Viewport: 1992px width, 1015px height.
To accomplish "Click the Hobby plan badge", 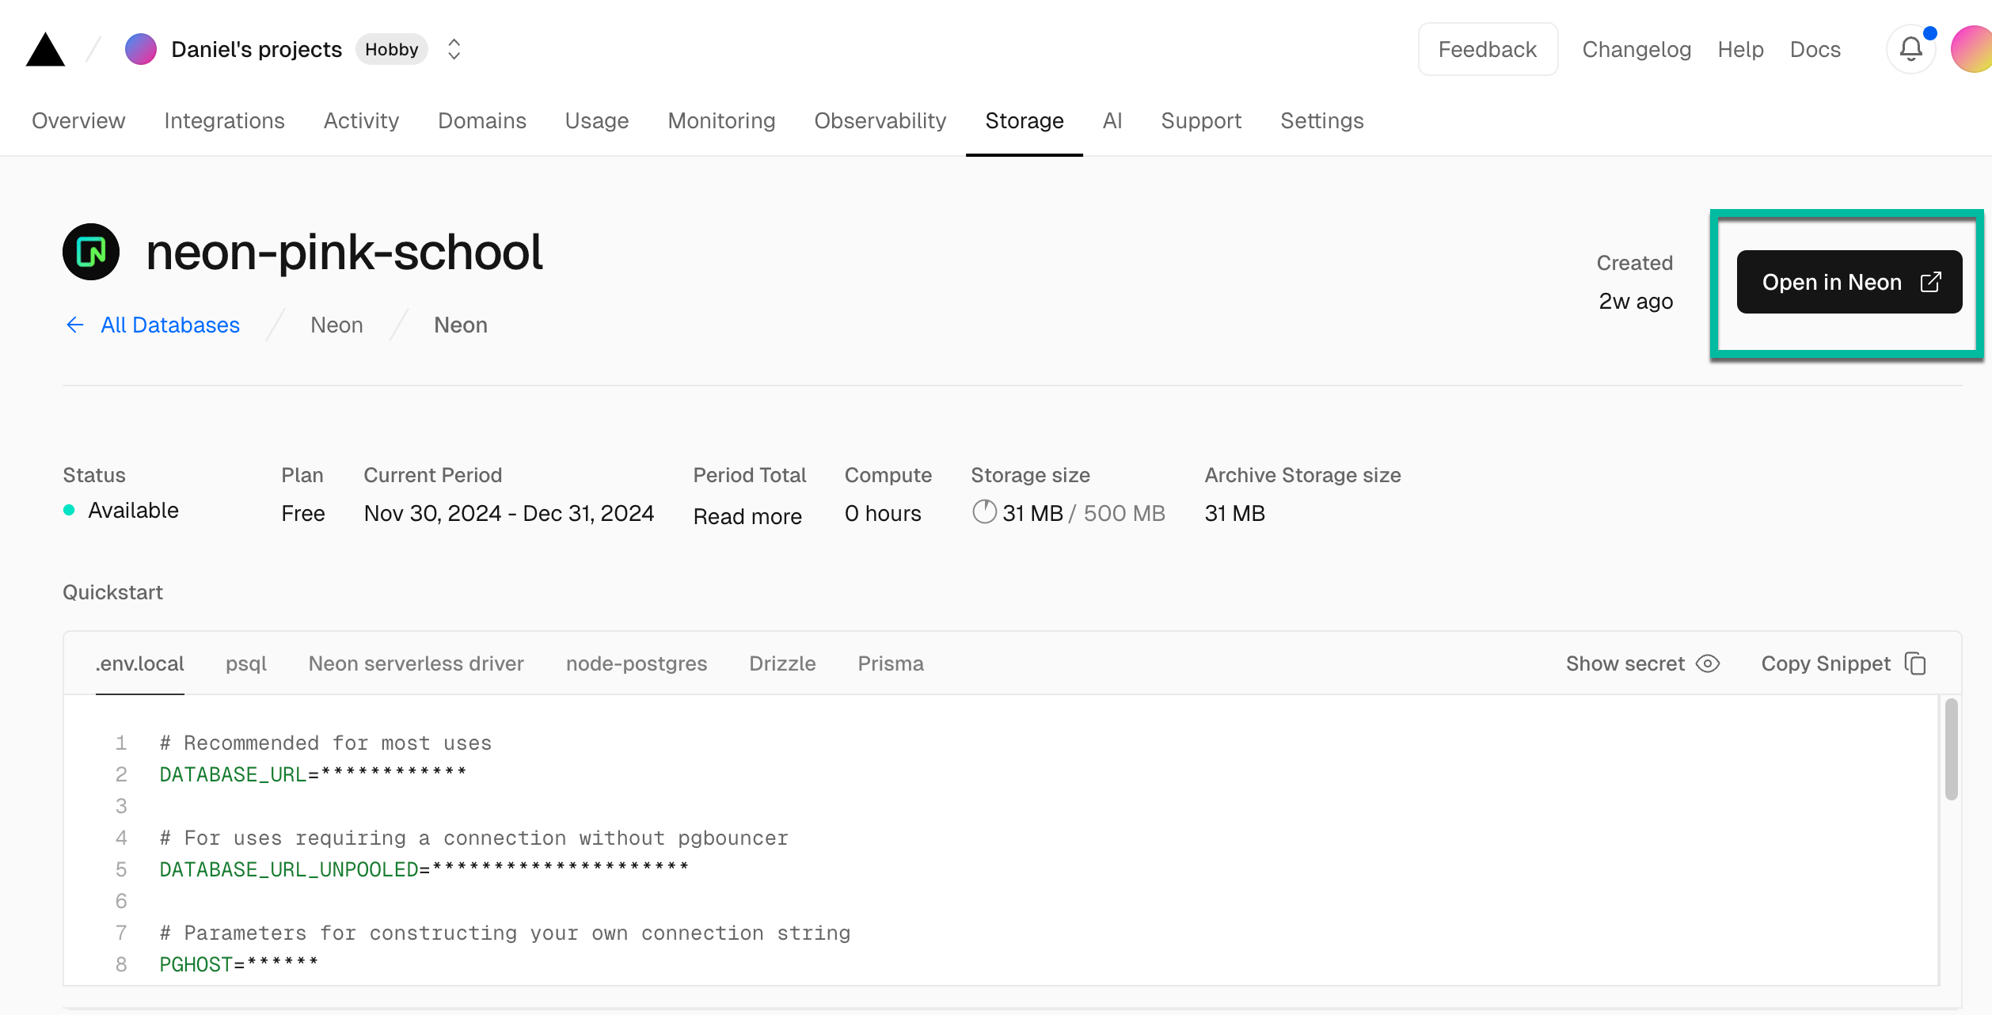I will (391, 49).
